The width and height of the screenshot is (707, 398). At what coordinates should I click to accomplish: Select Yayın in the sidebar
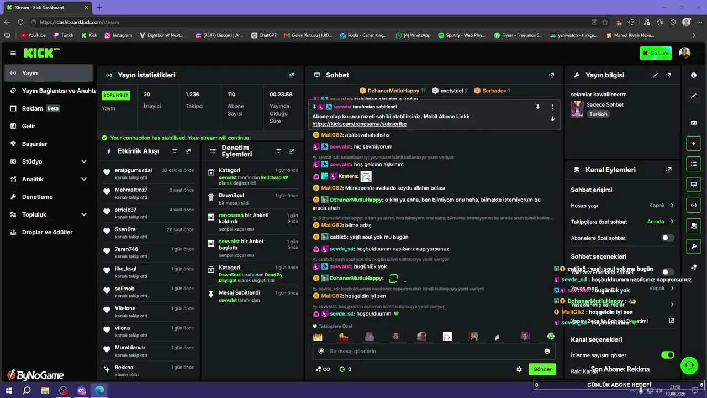pos(49,73)
